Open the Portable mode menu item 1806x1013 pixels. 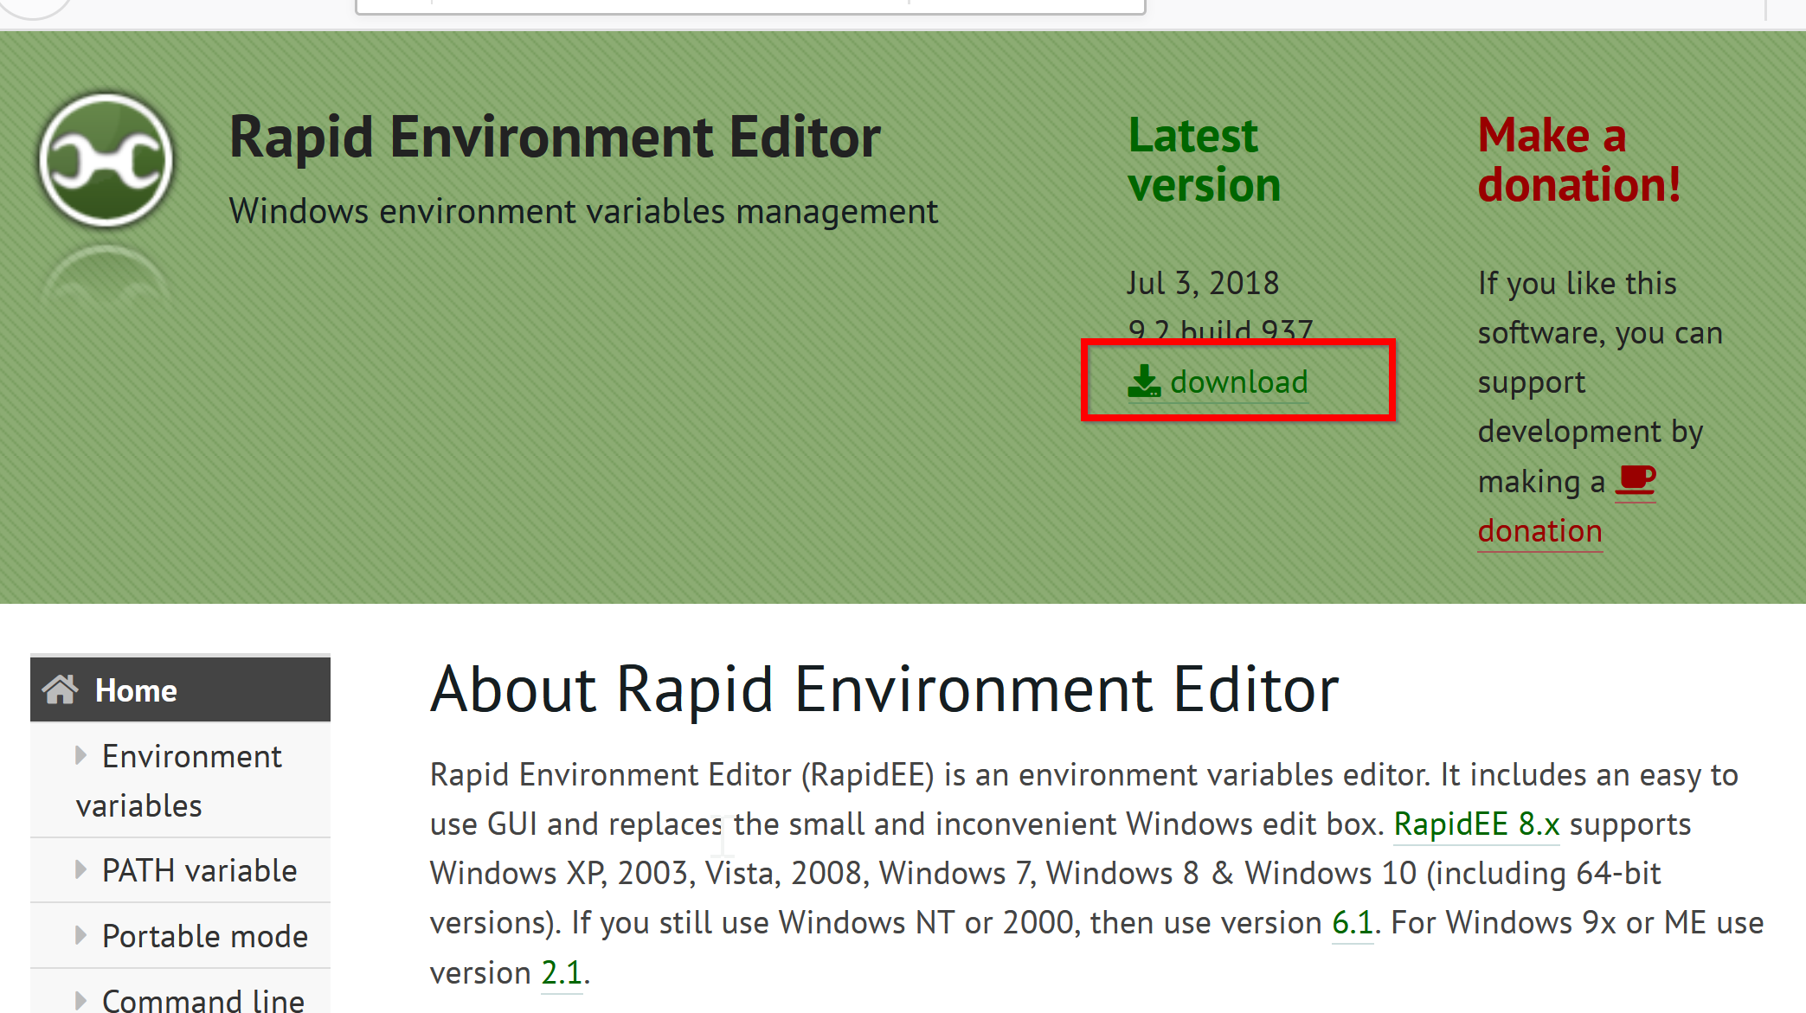(180, 936)
